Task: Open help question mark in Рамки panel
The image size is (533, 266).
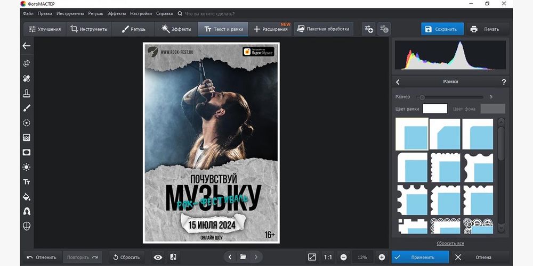Action: click(504, 82)
